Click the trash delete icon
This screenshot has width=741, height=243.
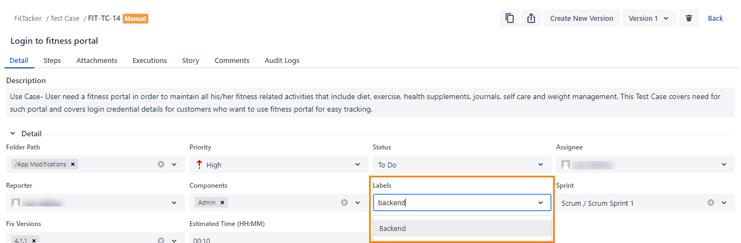(x=689, y=18)
